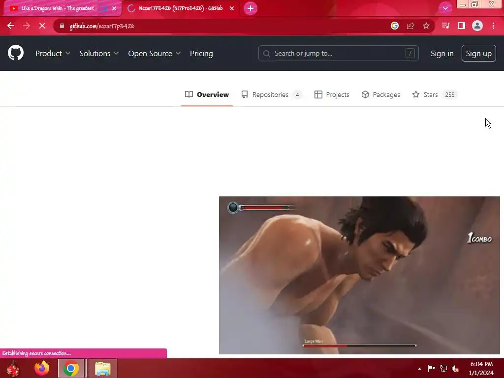The width and height of the screenshot is (504, 378).
Task: Select the Overview profile tab
Action: click(207, 94)
